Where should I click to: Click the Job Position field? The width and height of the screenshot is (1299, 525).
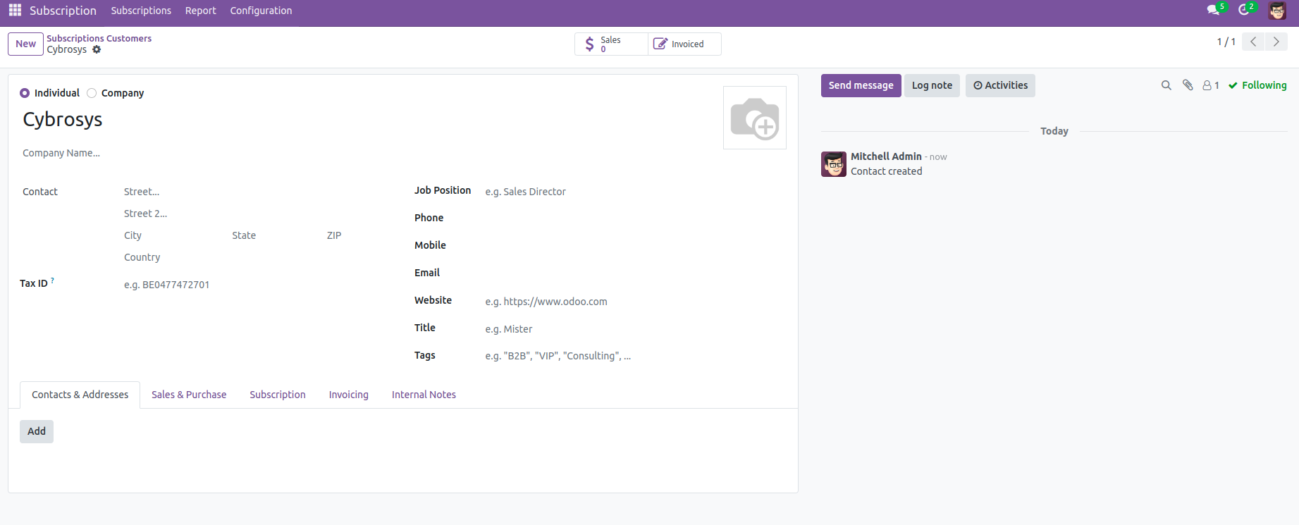(x=634, y=192)
